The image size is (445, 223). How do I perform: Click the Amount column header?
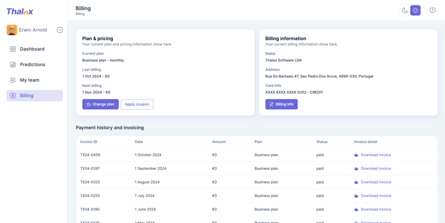coord(219,142)
